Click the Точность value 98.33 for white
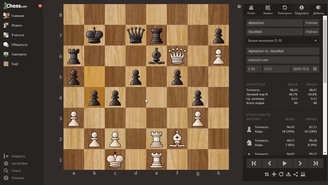Image resolution: width=328 pixels, height=185 pixels. pos(294,90)
